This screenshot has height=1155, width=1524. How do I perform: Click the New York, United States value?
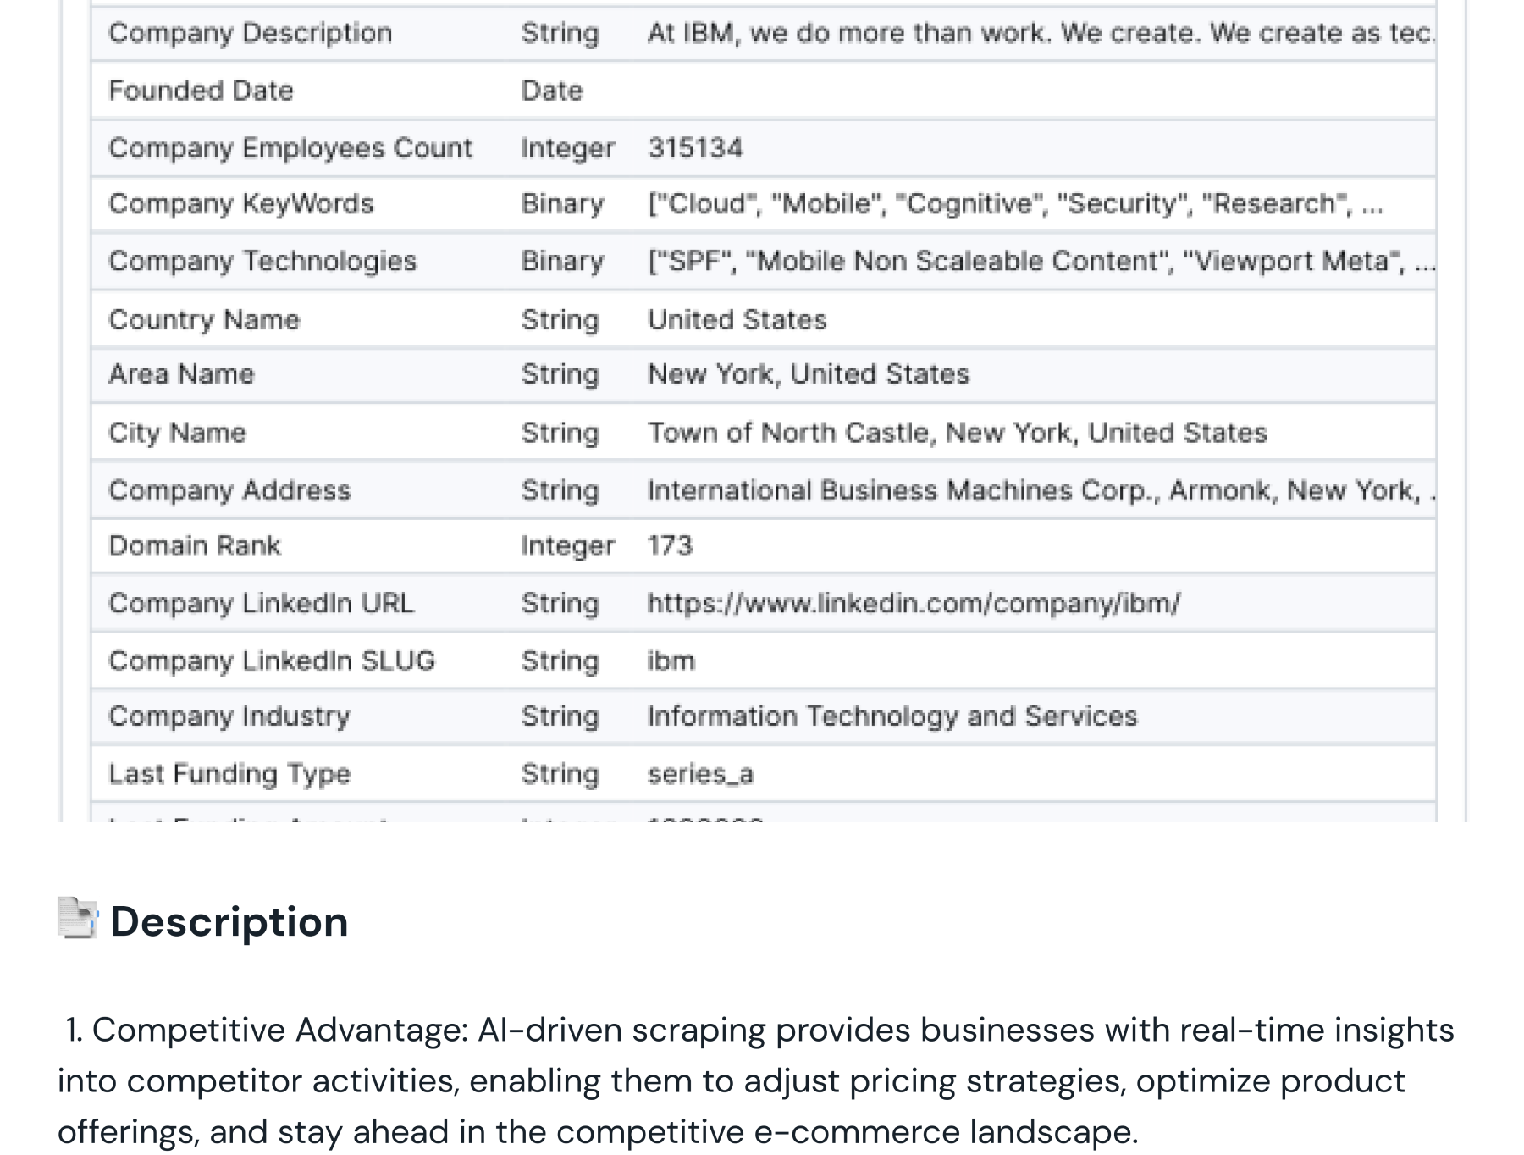click(809, 374)
